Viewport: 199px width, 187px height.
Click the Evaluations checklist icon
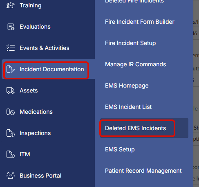(x=11, y=27)
